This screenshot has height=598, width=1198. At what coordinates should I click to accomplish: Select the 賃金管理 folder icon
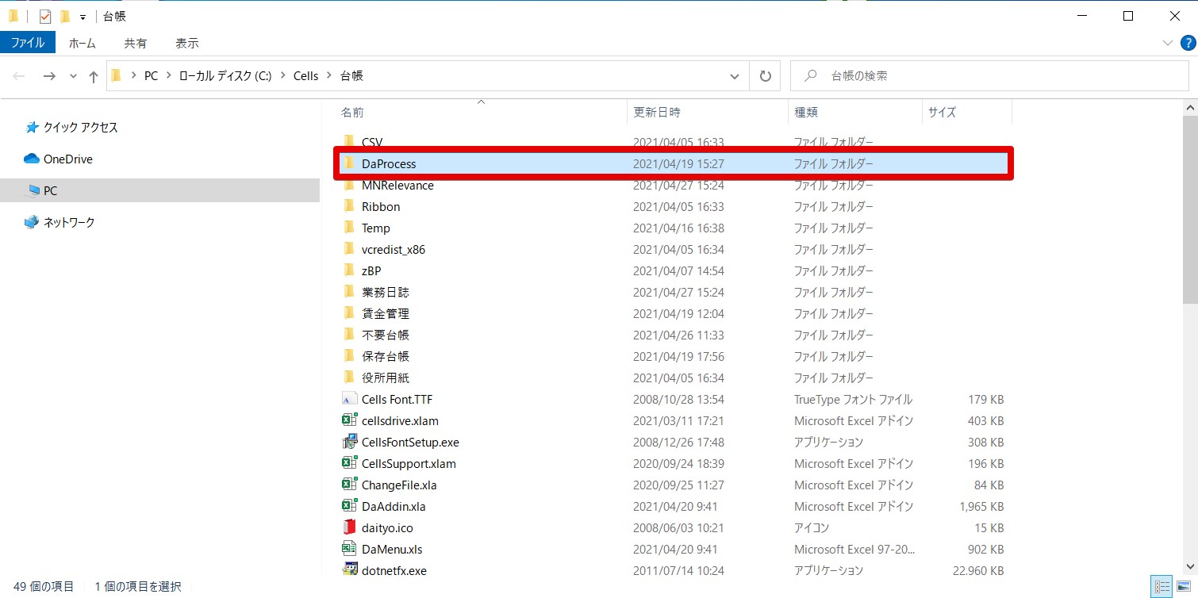tap(349, 313)
